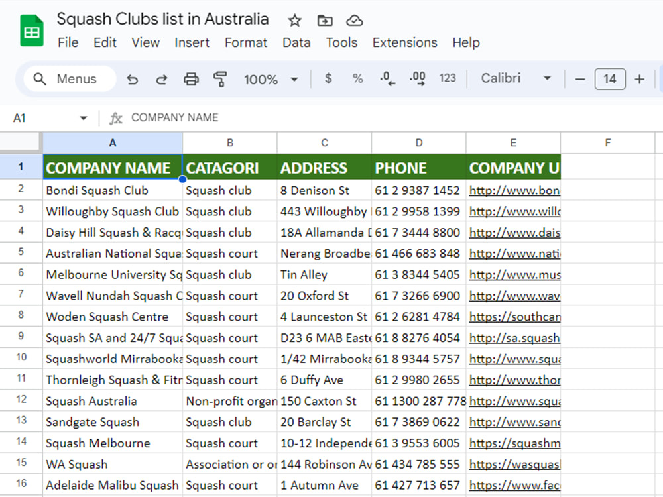Increase decimal places
The width and height of the screenshot is (663, 497).
tap(417, 79)
